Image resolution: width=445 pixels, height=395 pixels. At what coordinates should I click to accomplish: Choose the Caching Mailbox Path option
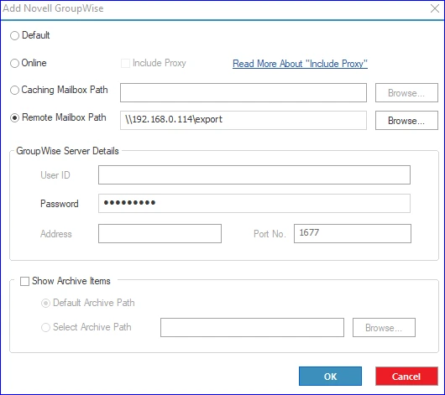click(x=14, y=91)
